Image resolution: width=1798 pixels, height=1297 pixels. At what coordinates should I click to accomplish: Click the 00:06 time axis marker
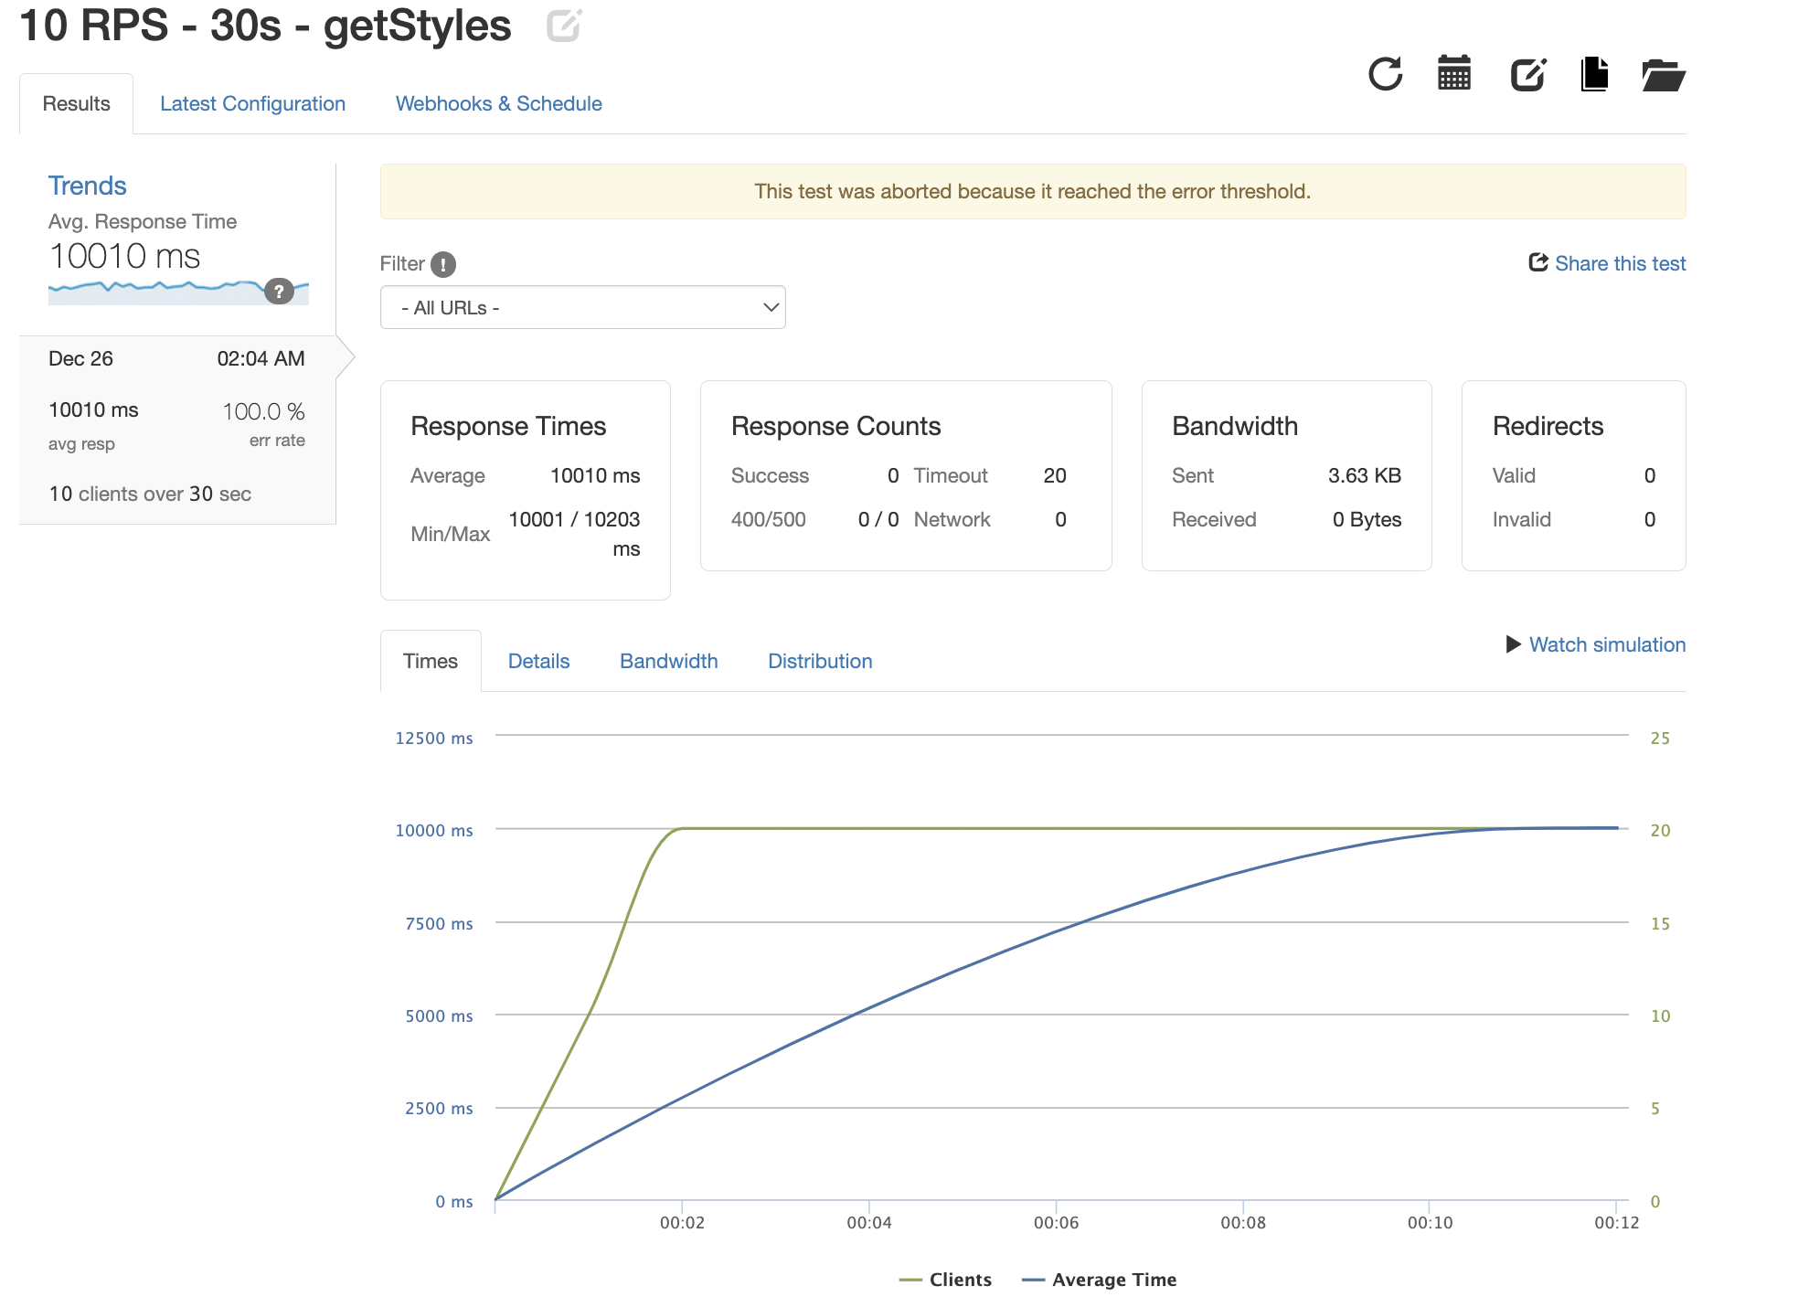(1056, 1223)
